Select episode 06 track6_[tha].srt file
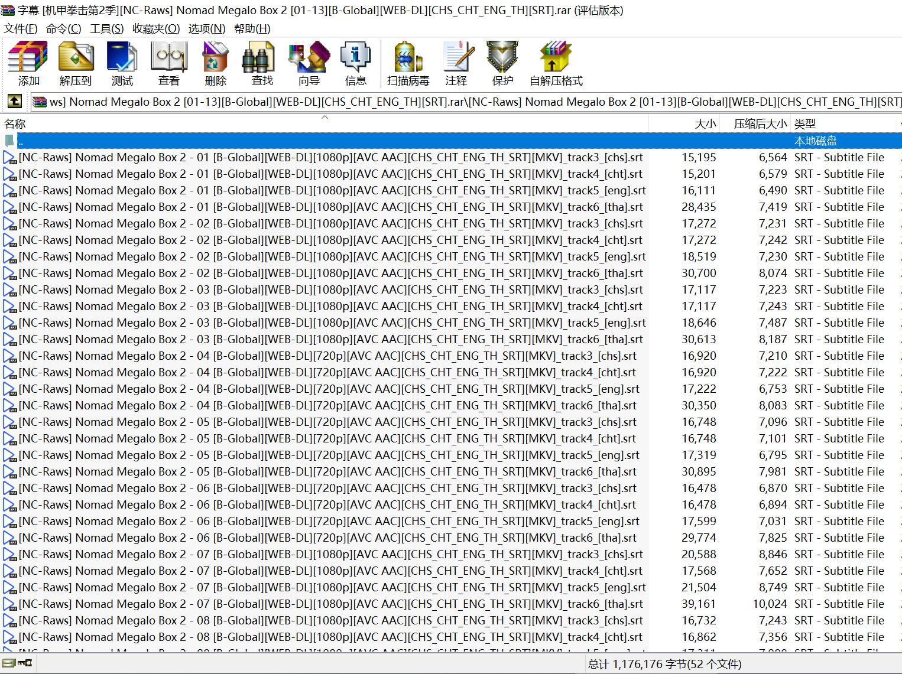This screenshot has height=674, width=902. pos(327,538)
